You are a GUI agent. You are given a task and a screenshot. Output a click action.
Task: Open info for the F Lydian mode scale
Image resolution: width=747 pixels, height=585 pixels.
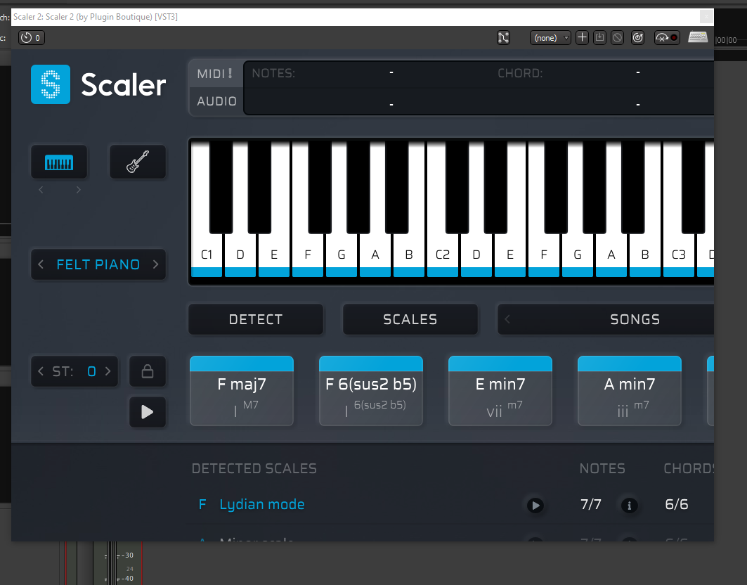pyautogui.click(x=629, y=505)
